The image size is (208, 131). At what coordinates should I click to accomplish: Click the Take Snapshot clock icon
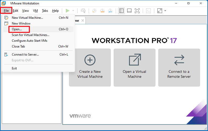pyautogui.click(x=94, y=11)
